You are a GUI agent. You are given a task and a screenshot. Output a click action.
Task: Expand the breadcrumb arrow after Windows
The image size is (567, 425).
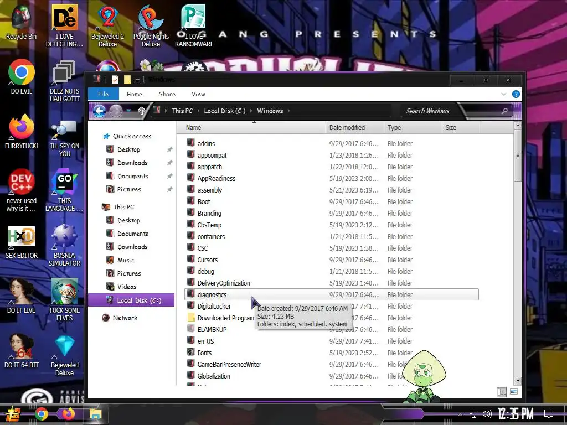(x=289, y=111)
